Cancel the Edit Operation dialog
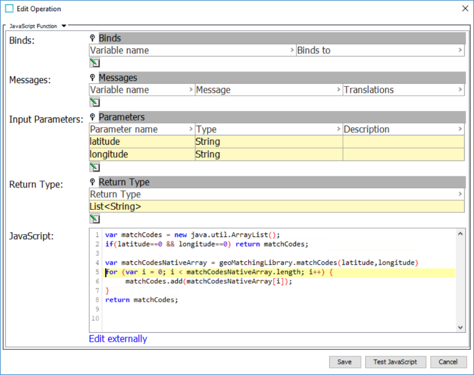474x375 pixels. pyautogui.click(x=448, y=362)
